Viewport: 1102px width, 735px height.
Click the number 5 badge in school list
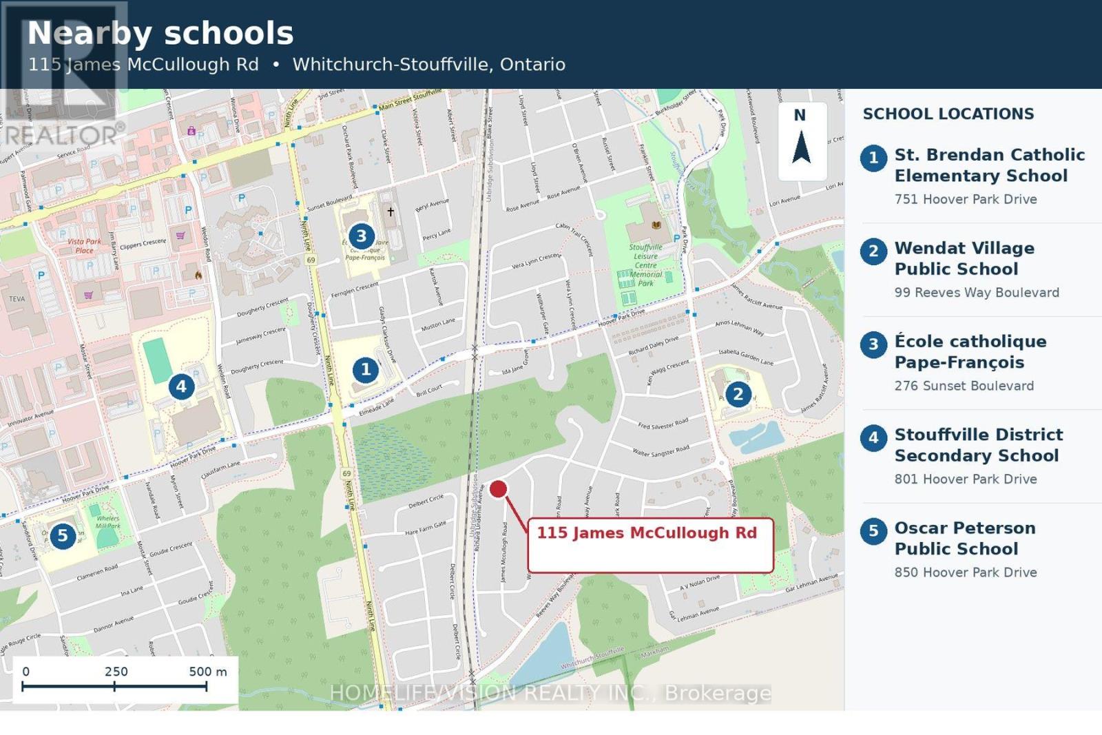pyautogui.click(x=873, y=530)
